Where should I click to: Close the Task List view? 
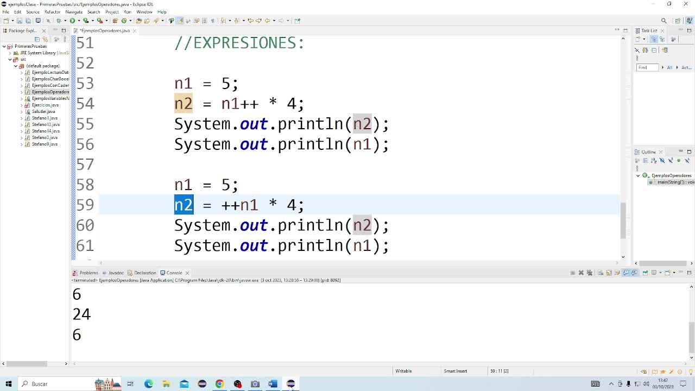coord(662,30)
